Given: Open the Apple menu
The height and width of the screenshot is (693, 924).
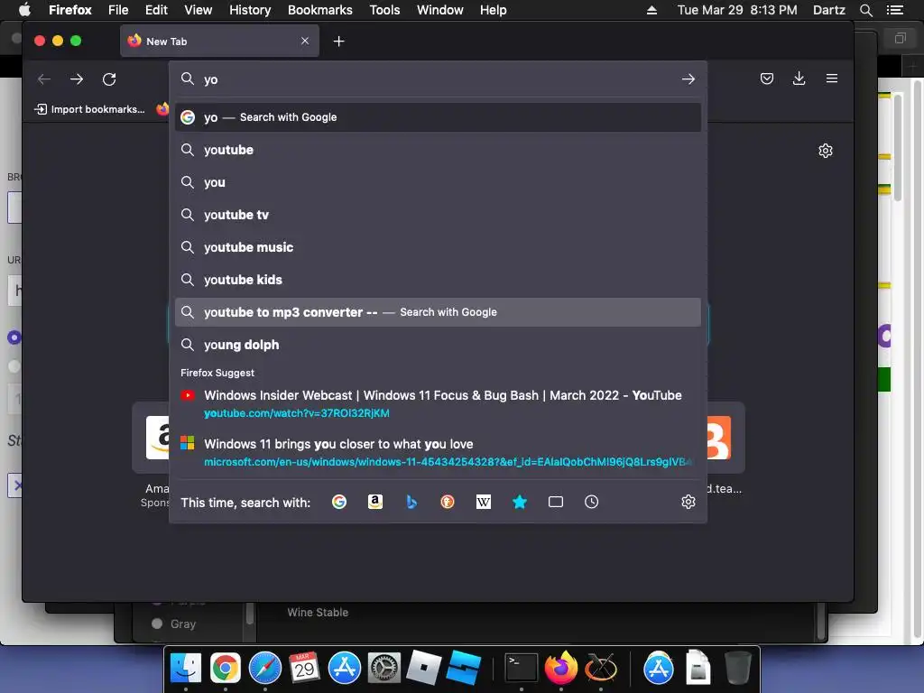Looking at the screenshot, I should [24, 10].
